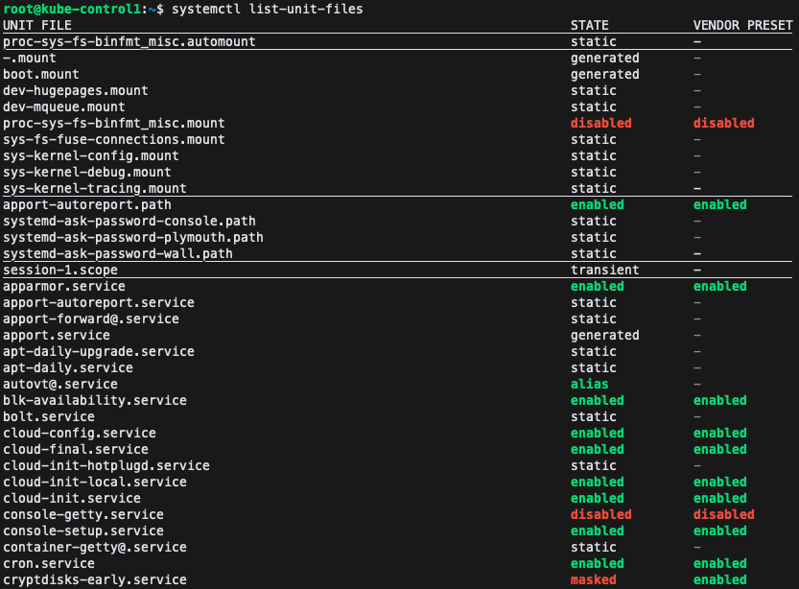This screenshot has height=589, width=799.
Task: Click red 'disabled' state of console-getty.service
Action: (601, 514)
